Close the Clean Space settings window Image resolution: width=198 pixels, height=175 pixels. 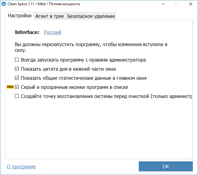[190, 4]
